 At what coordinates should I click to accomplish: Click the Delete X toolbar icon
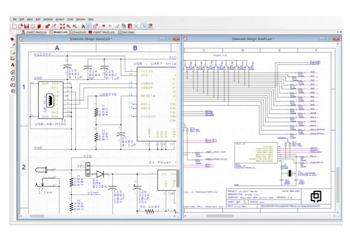(x=136, y=26)
